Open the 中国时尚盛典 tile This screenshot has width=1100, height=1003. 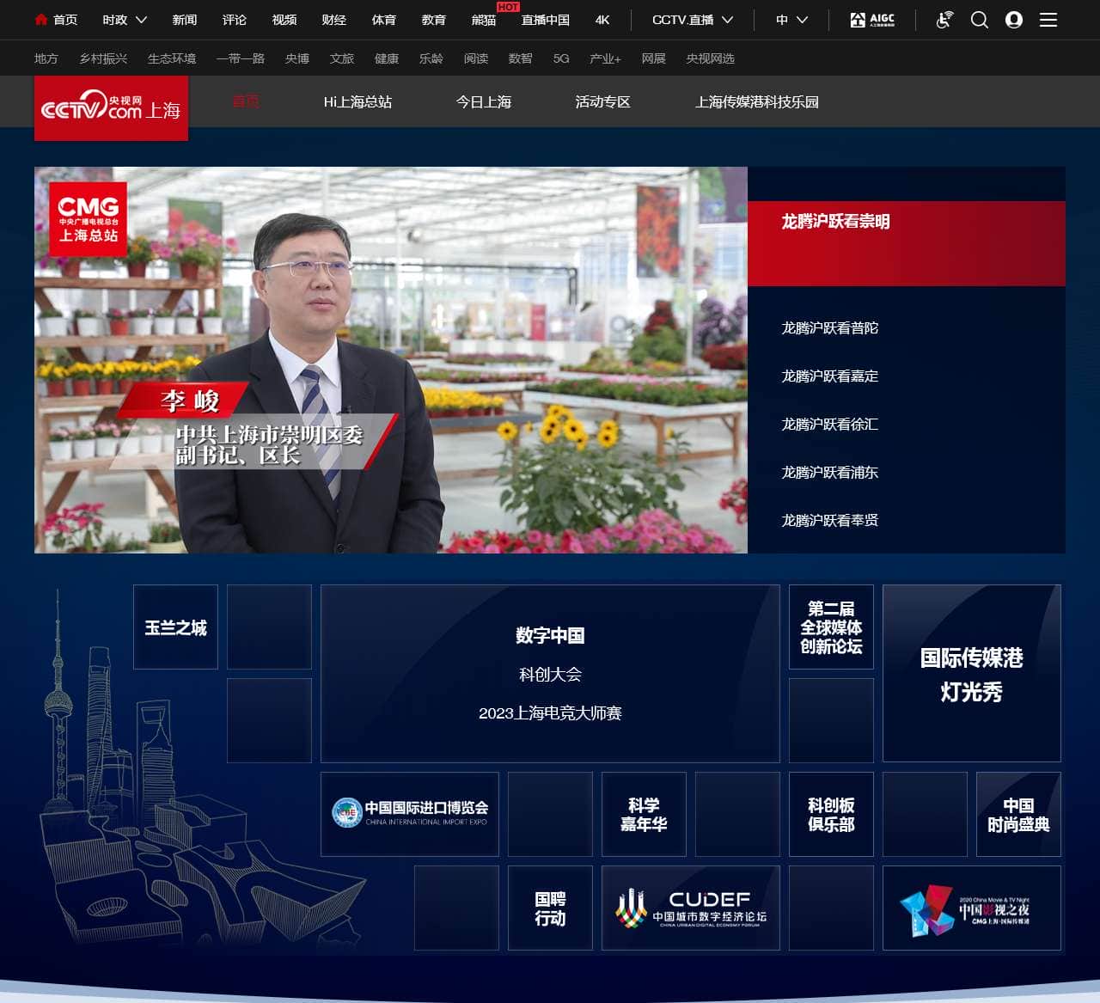[1018, 814]
